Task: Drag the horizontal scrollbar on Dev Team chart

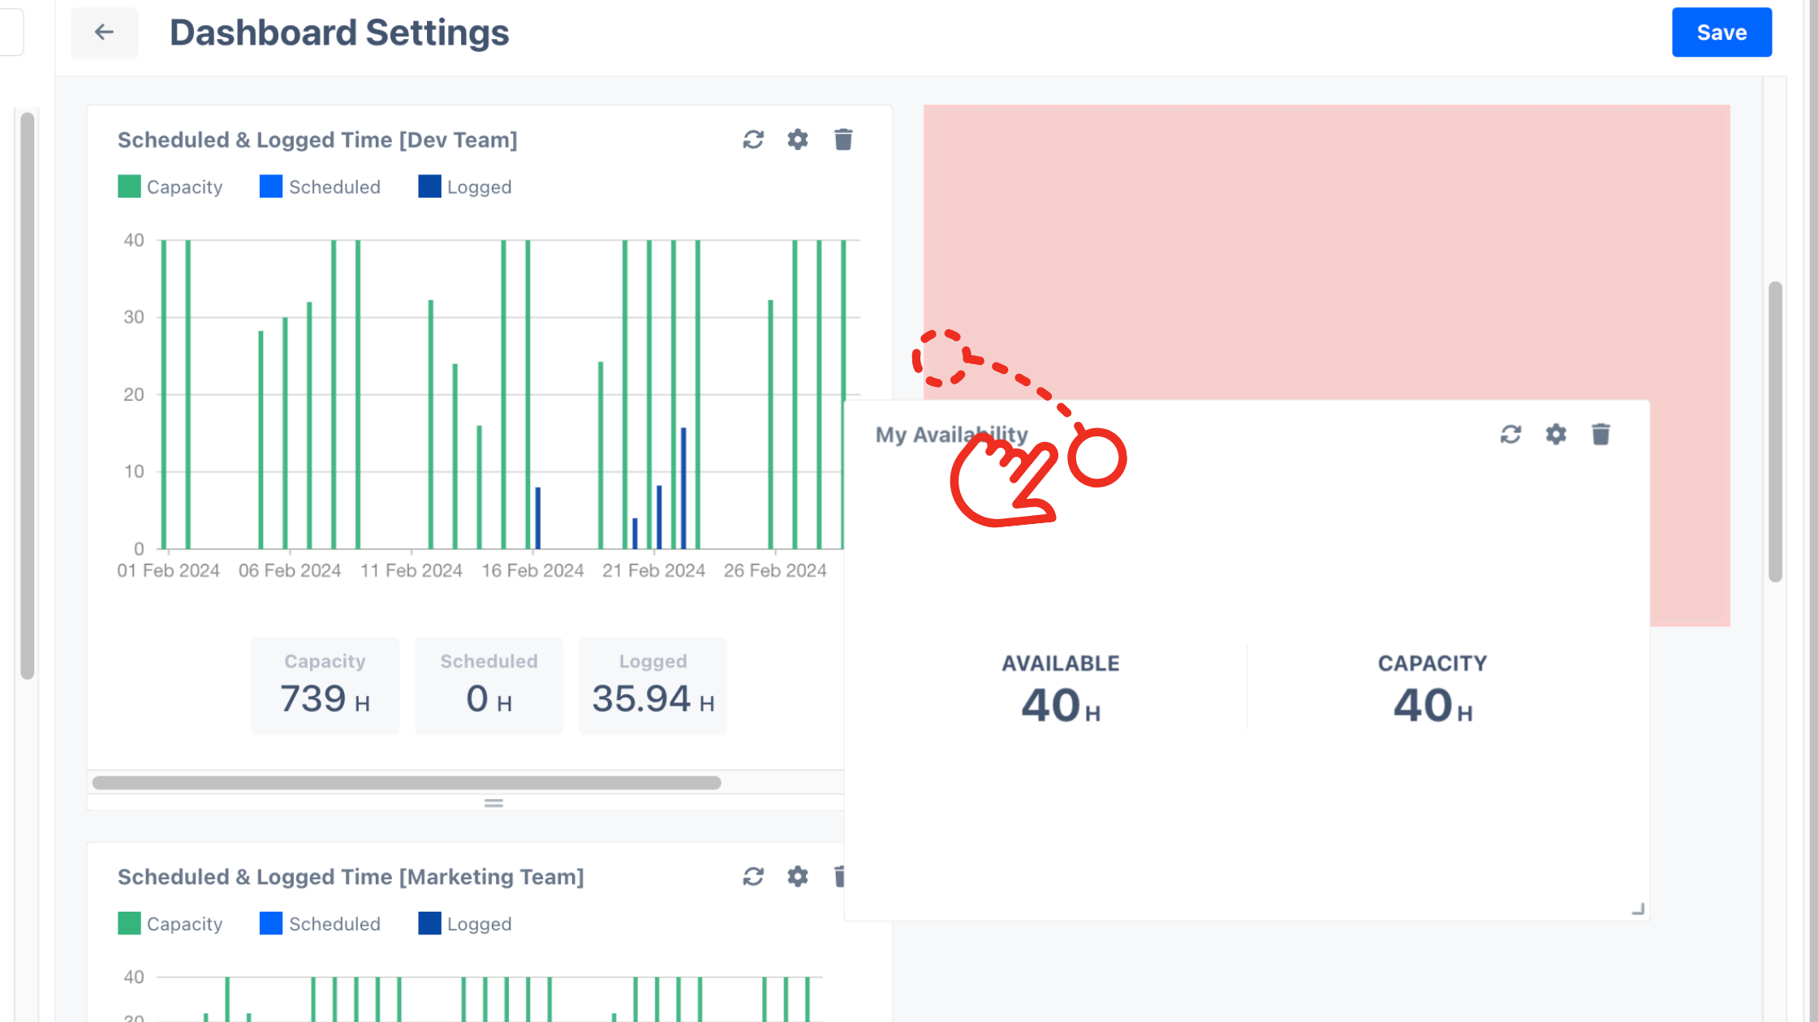Action: tap(407, 783)
